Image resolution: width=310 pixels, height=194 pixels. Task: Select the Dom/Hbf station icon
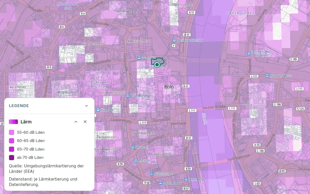pos(139,58)
